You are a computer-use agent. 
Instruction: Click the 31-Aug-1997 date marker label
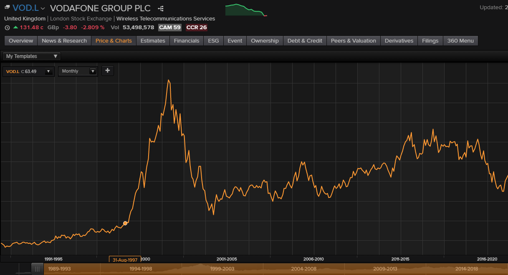(125, 260)
